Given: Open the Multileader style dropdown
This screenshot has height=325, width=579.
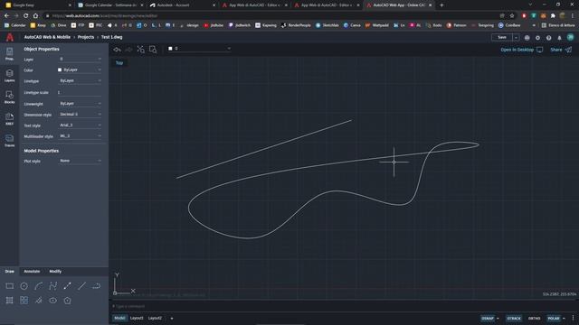Looking at the screenshot, I should click(80, 136).
